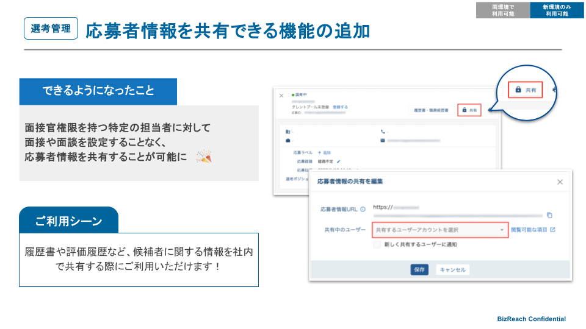
Task: Click the 保存 button
Action: coord(419,270)
